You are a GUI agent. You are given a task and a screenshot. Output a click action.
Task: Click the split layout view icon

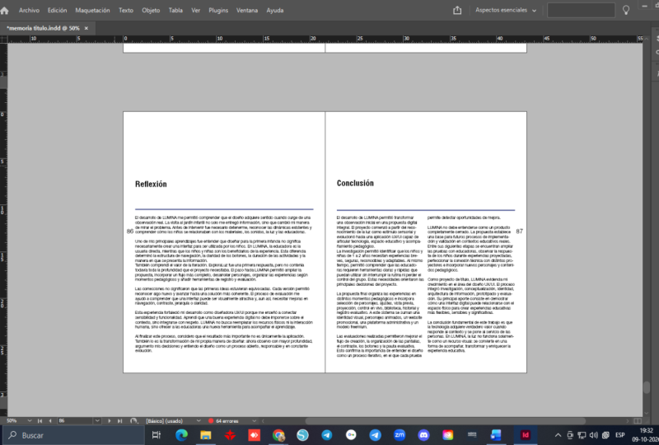click(638, 420)
